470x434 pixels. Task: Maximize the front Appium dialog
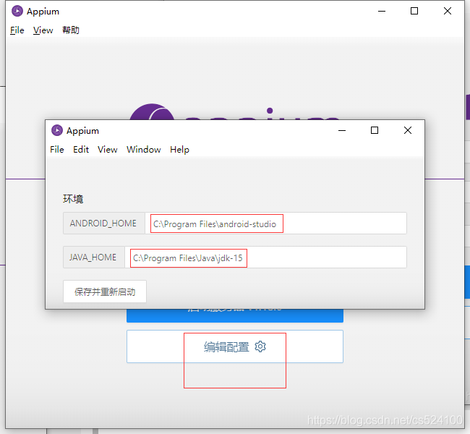click(x=375, y=130)
